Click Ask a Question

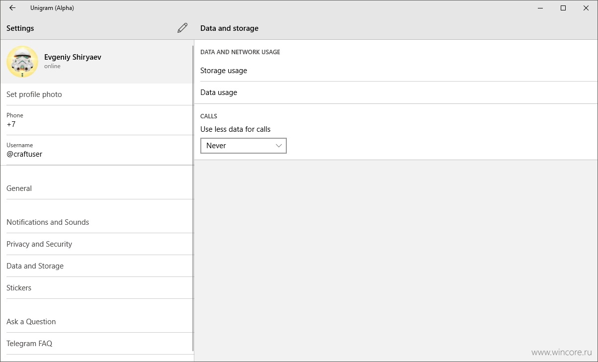tap(97, 322)
